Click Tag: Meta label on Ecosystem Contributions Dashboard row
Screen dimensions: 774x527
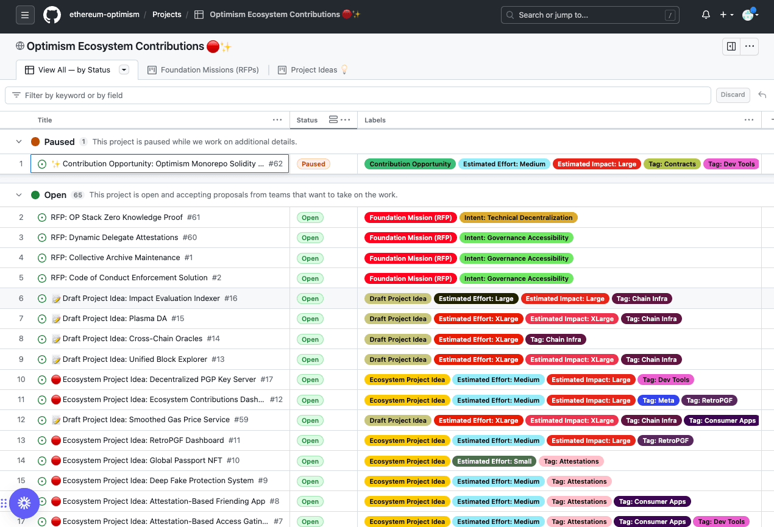(x=658, y=400)
